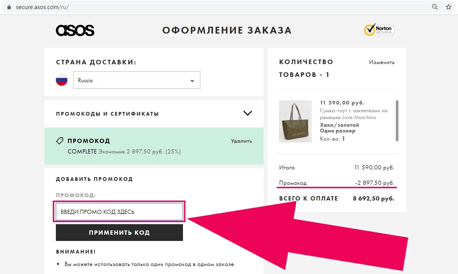The image size is (458, 274).
Task: Click the tote bag product name
Action: coord(353,114)
